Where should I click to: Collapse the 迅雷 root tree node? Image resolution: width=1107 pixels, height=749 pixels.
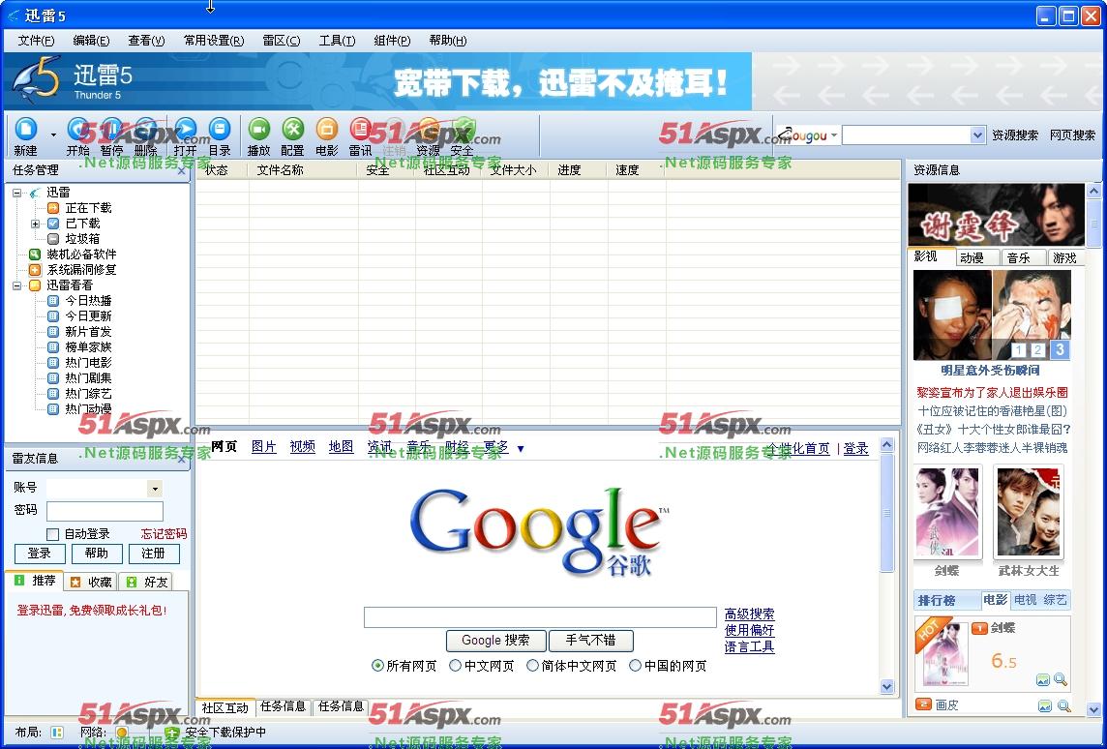pos(17,193)
